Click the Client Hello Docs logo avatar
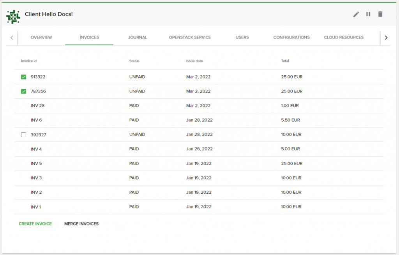Image resolution: width=399 pixels, height=255 pixels. (x=13, y=17)
